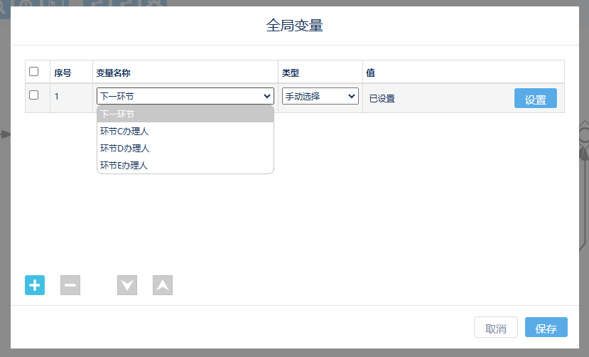Move the row down with down arrow
The height and width of the screenshot is (357, 589).
(x=127, y=285)
